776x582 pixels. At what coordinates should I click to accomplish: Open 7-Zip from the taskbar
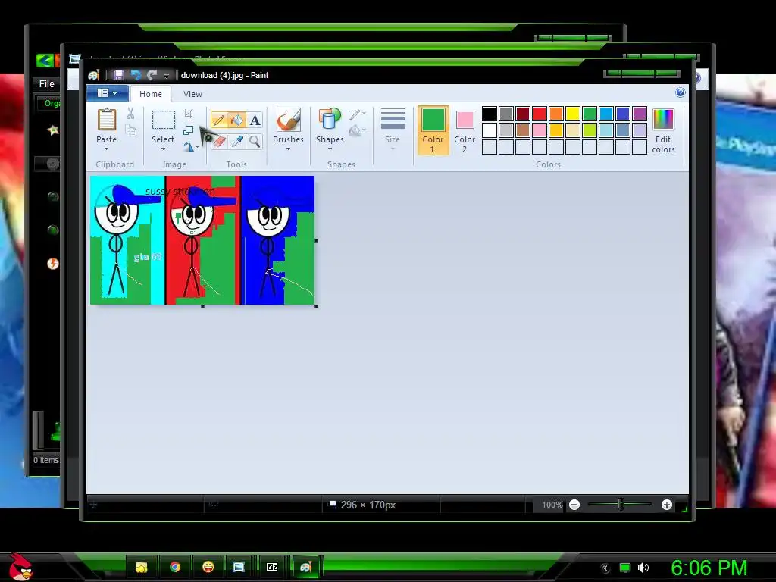coord(272,567)
